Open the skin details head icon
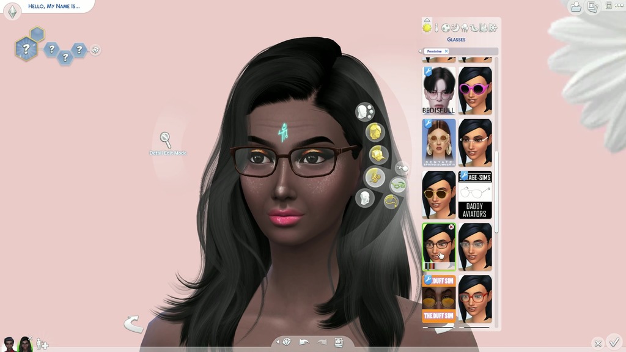 (x=364, y=197)
